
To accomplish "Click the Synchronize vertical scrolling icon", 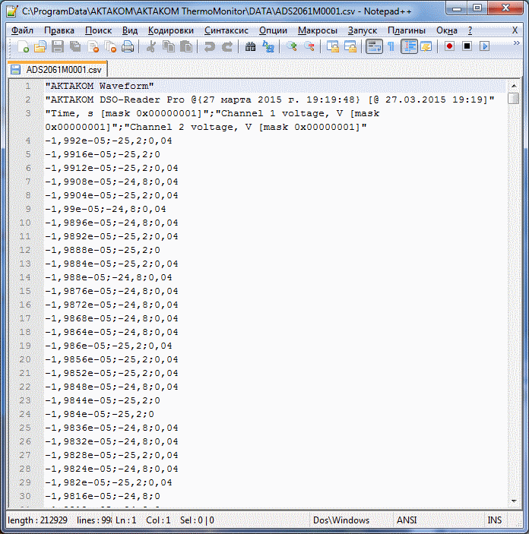I will pyautogui.click(x=333, y=46).
